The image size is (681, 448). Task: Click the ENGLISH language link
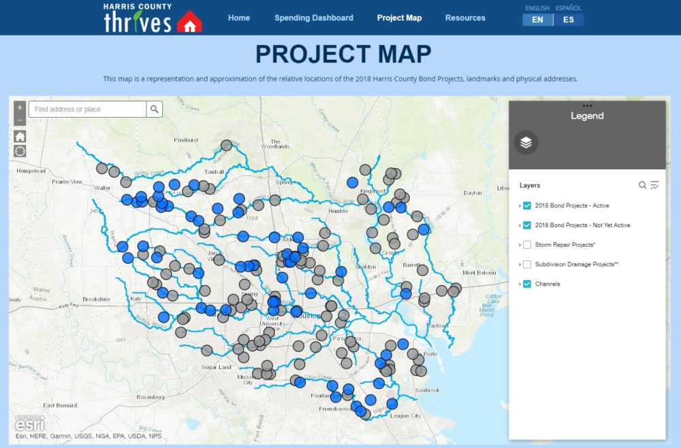537,7
